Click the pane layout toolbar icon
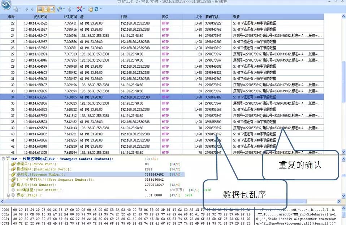 pos(59,9)
